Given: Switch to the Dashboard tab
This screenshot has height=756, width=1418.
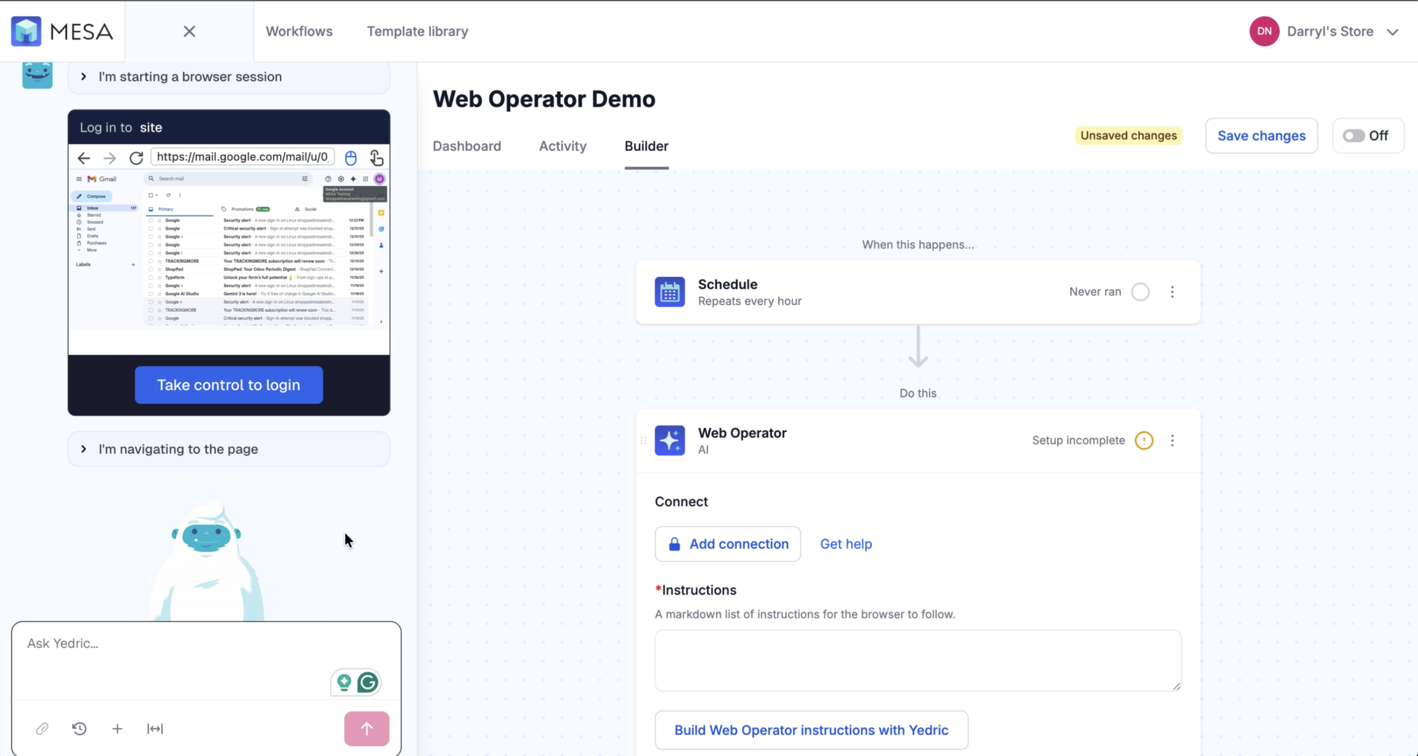Looking at the screenshot, I should click(x=467, y=146).
